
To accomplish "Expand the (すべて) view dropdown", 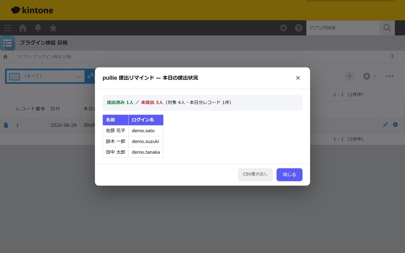I will (45, 76).
